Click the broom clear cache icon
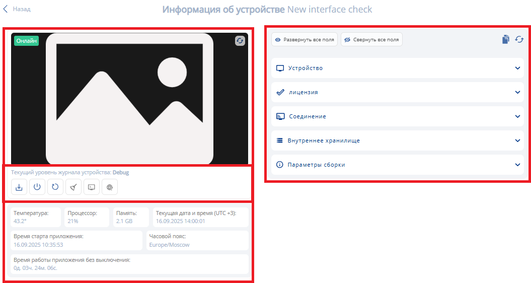 tap(73, 187)
